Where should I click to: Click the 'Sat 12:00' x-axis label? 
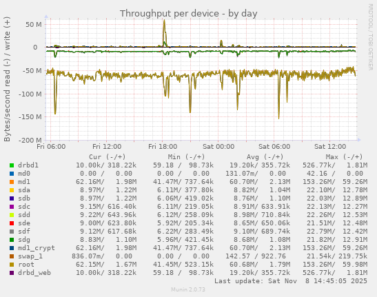[x=330, y=147]
